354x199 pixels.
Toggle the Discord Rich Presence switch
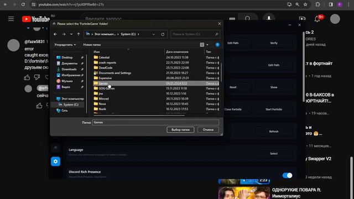[x=287, y=175]
